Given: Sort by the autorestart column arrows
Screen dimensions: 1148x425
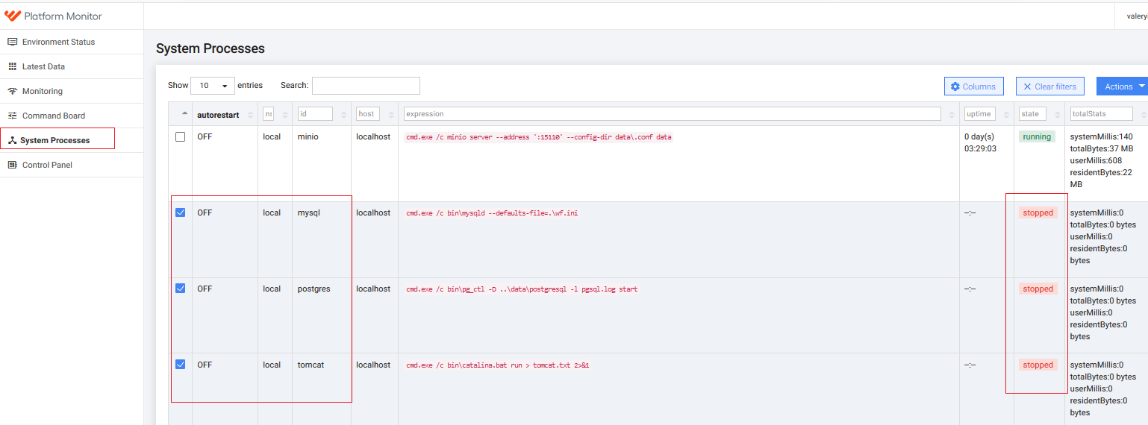Looking at the screenshot, I should 250,115.
